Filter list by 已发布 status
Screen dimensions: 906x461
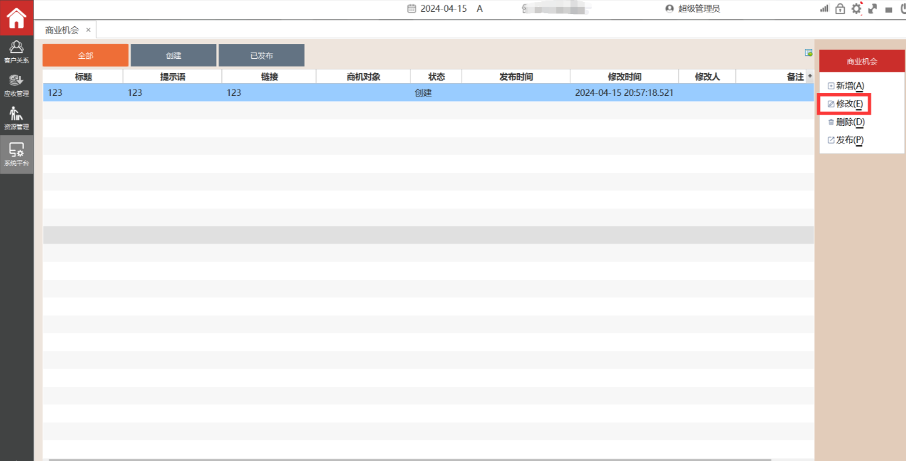tap(261, 56)
